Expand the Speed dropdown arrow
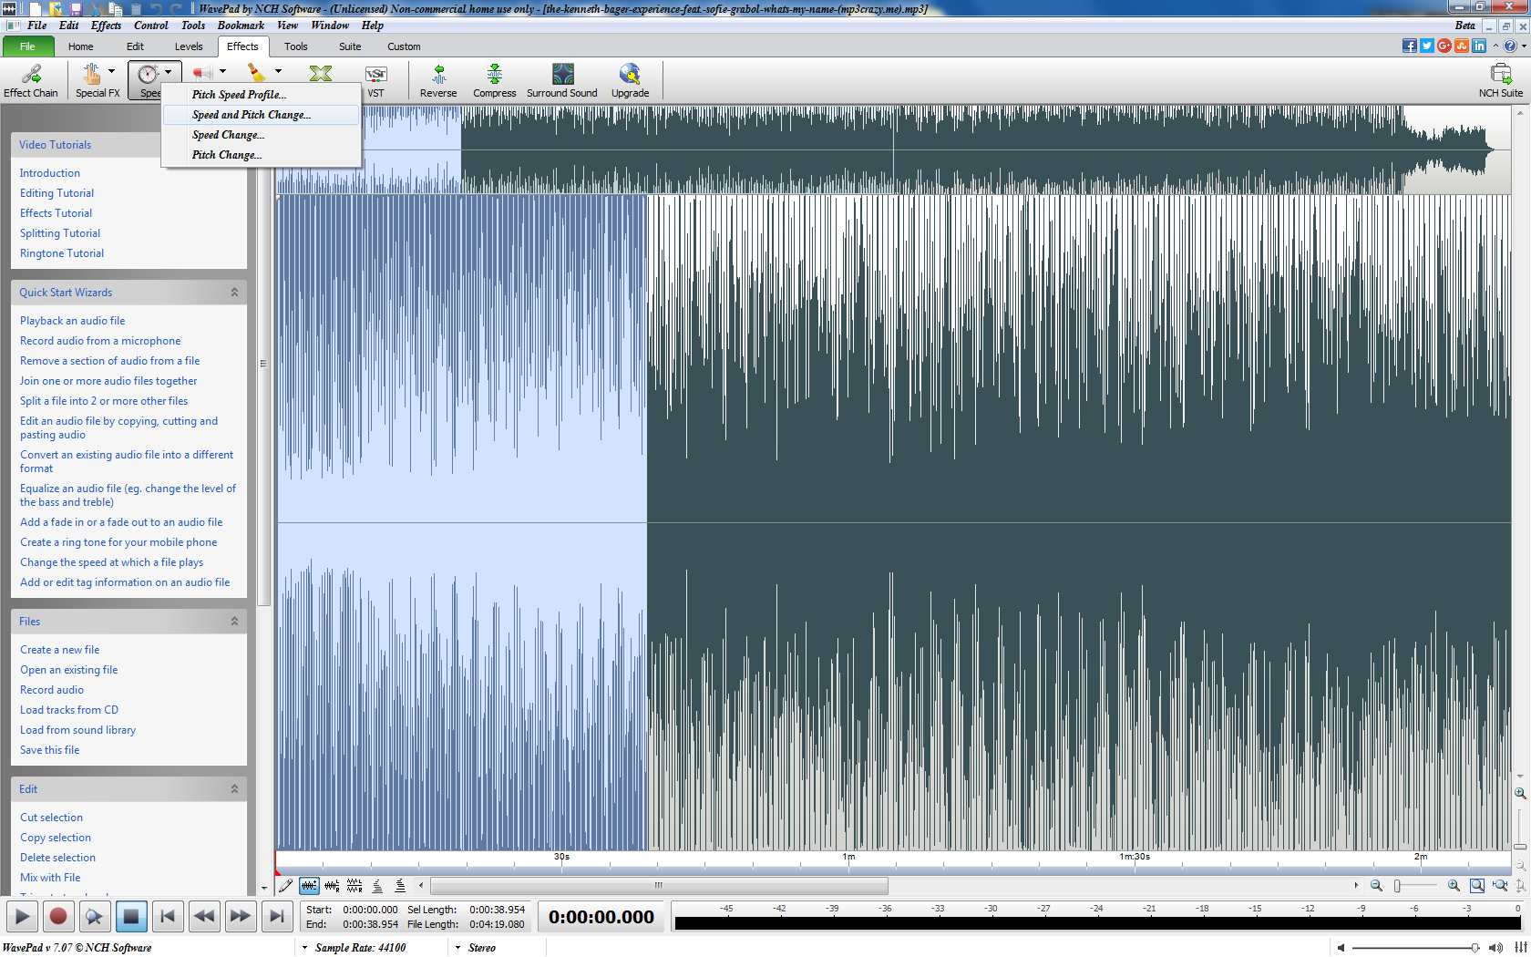 (169, 72)
